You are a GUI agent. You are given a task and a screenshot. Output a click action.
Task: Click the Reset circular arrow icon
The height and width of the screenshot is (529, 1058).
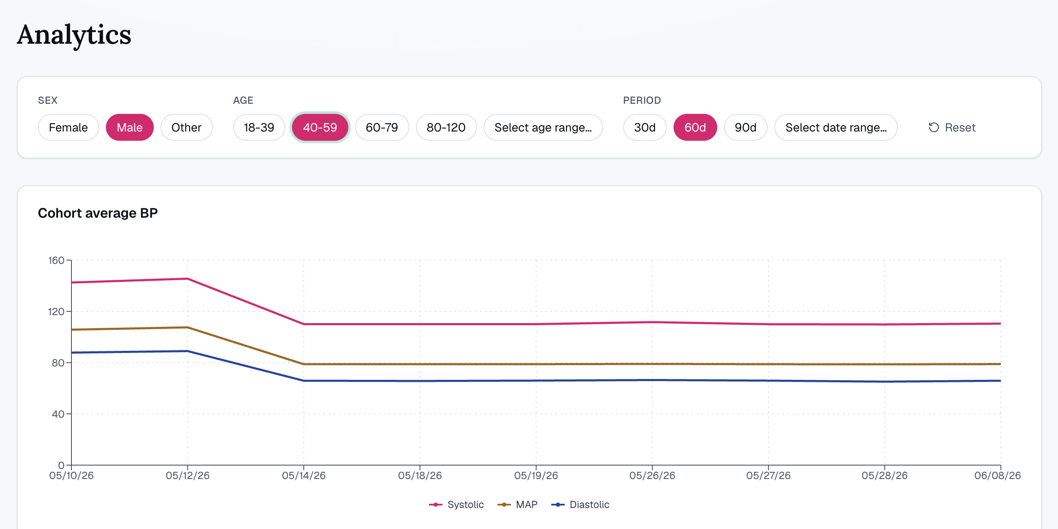click(934, 127)
